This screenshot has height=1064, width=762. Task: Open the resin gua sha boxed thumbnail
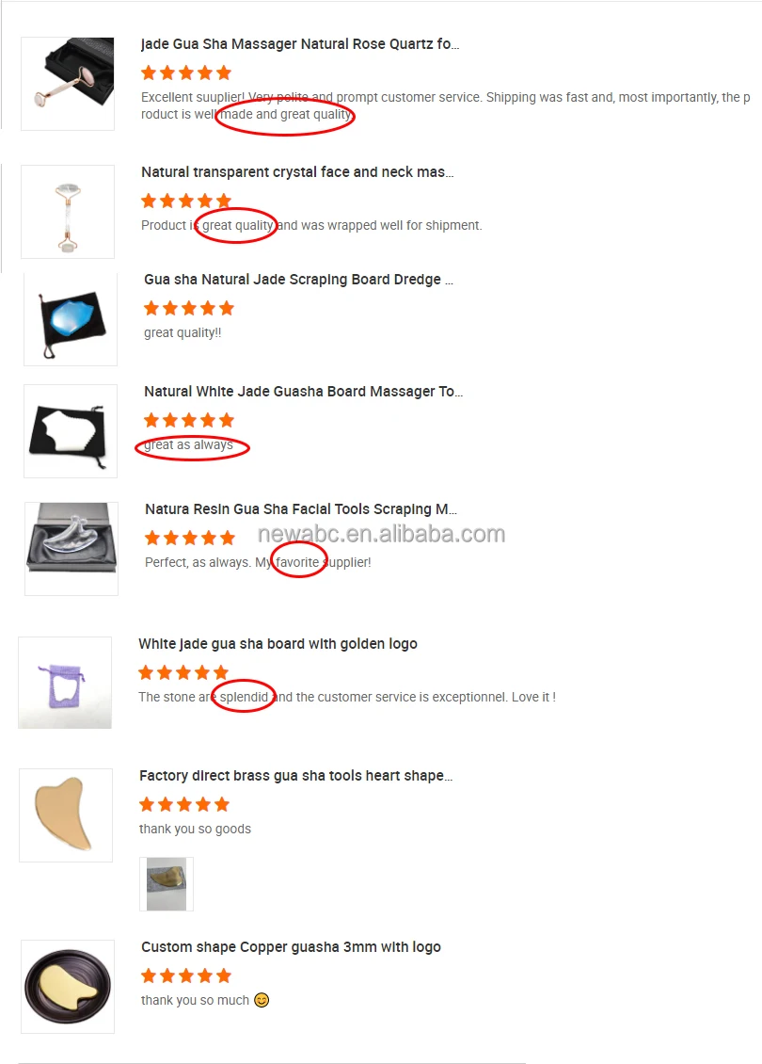[71, 549]
